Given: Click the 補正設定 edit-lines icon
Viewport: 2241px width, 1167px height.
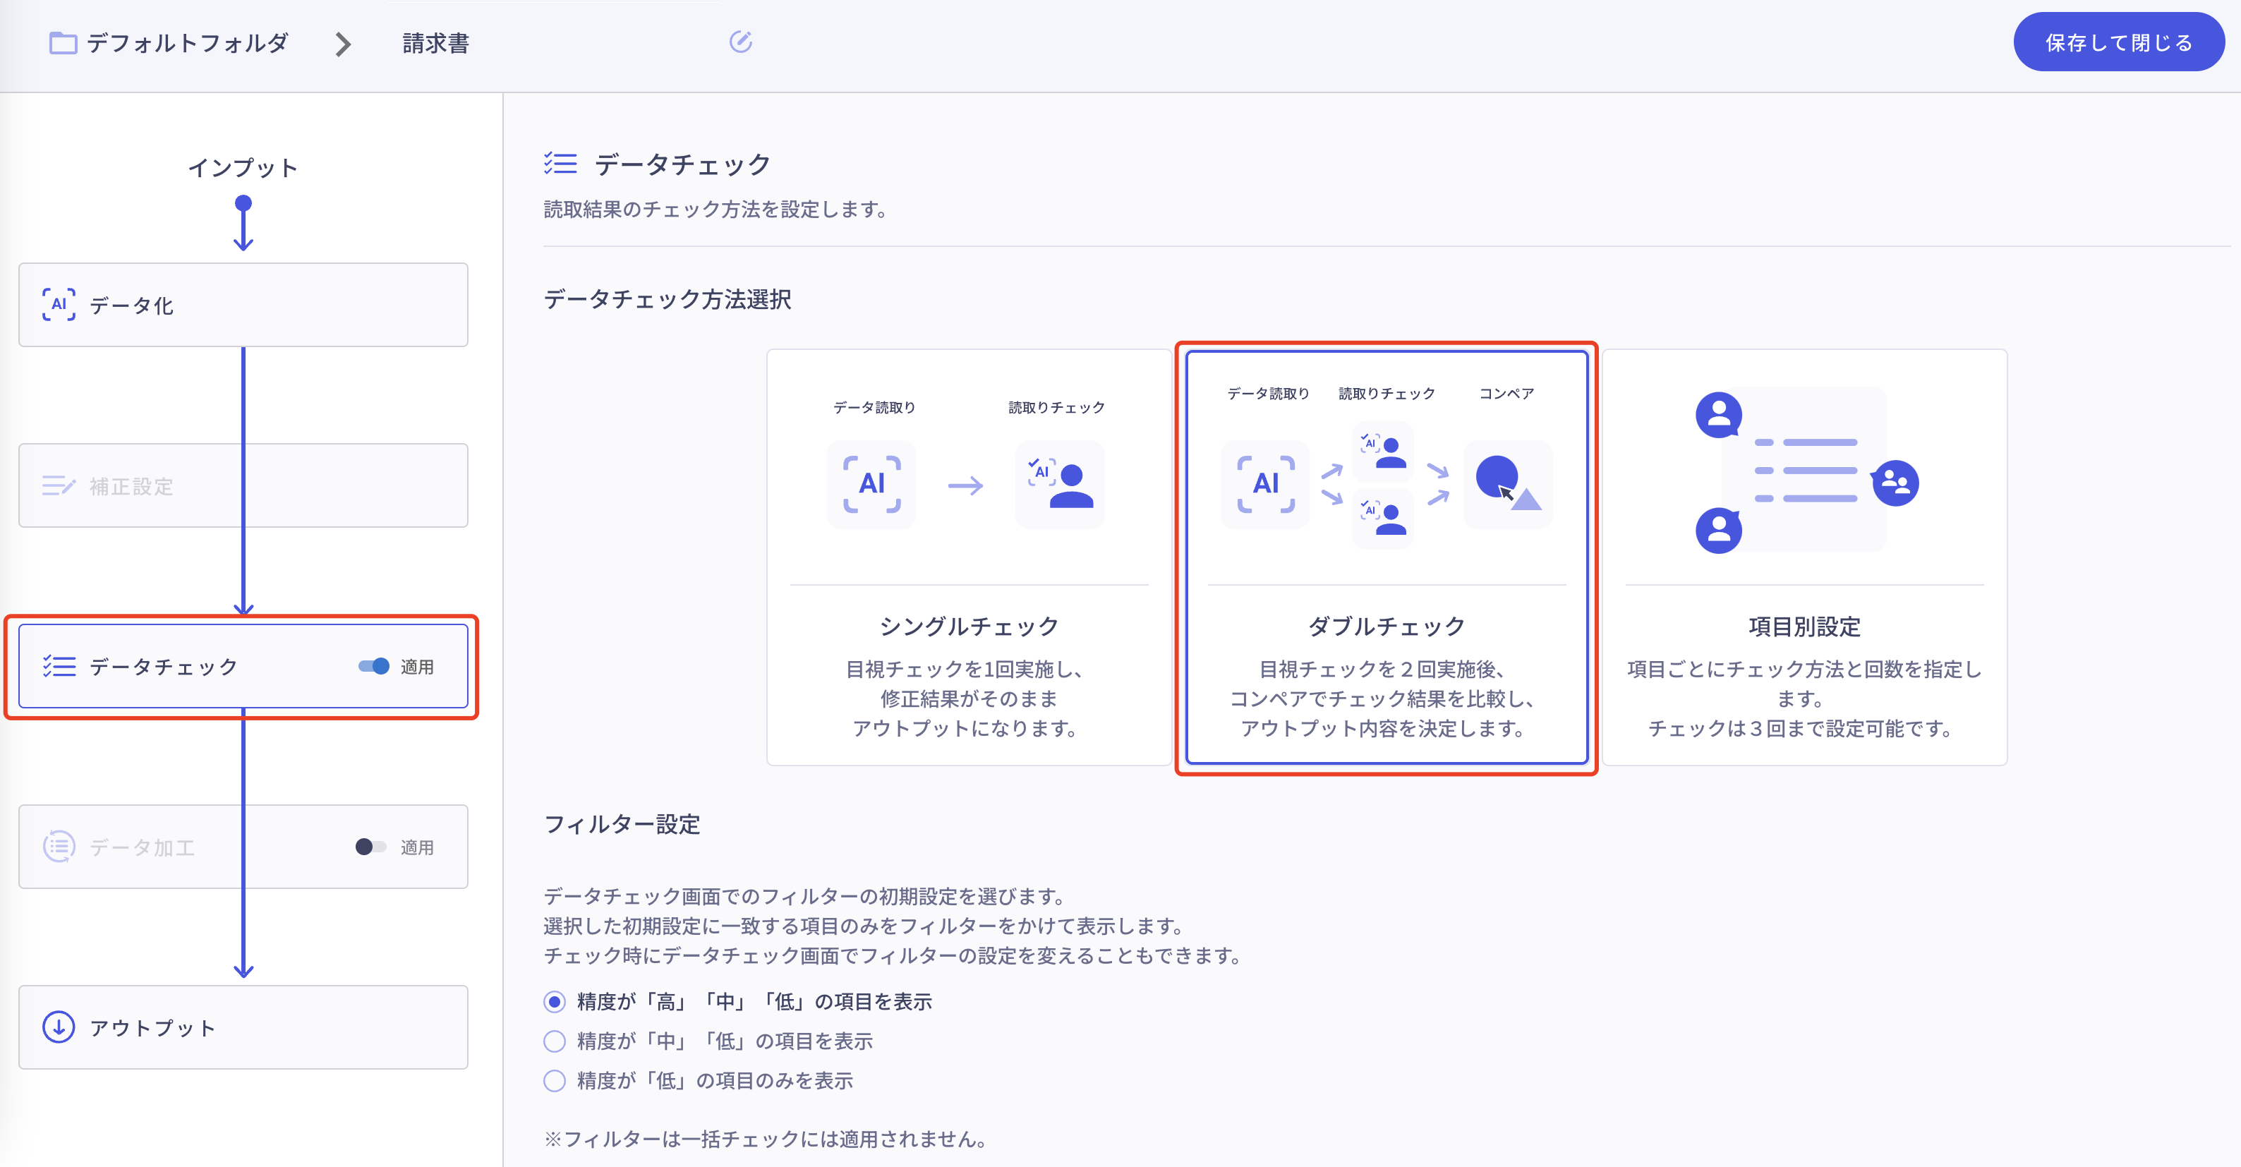Looking at the screenshot, I should pyautogui.click(x=59, y=485).
